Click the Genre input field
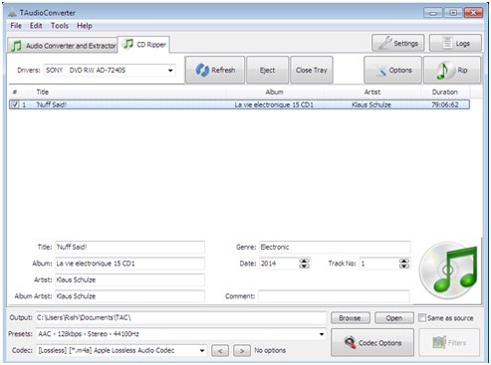Screen dimensions: 491x365 coord(335,247)
